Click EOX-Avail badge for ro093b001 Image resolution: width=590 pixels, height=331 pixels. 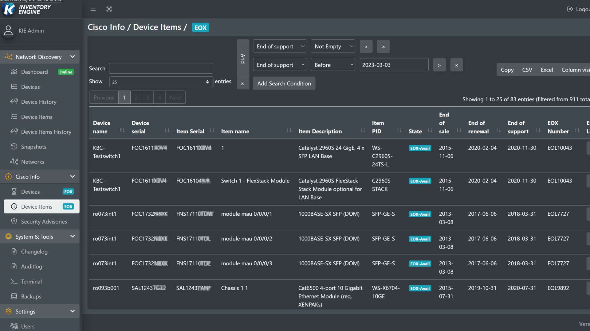point(420,288)
